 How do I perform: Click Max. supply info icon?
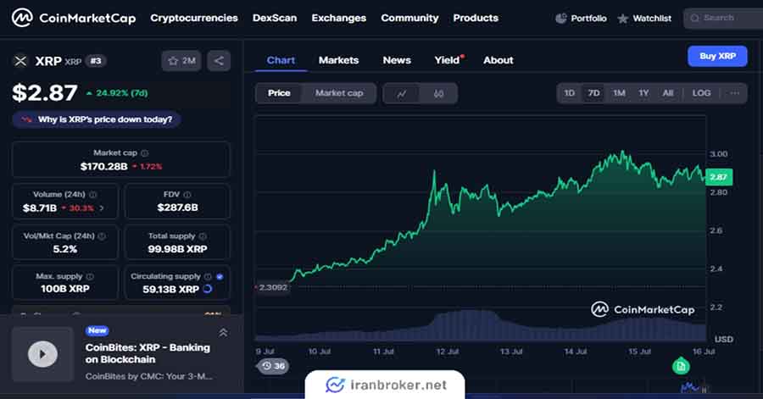click(x=90, y=276)
